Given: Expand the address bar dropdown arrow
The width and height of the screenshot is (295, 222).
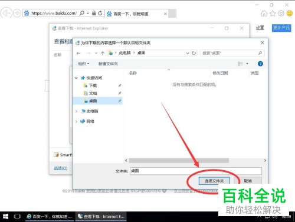Looking at the screenshot, I should tap(88, 14).
